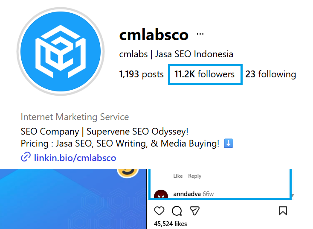Share the post with paper plane icon
This screenshot has width=313, height=229.
194,211
